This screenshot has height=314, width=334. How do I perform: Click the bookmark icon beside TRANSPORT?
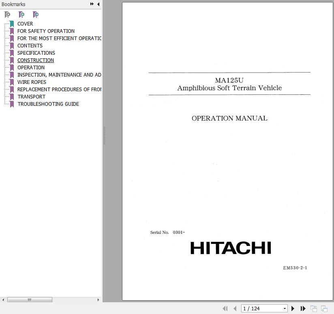[x=12, y=97]
